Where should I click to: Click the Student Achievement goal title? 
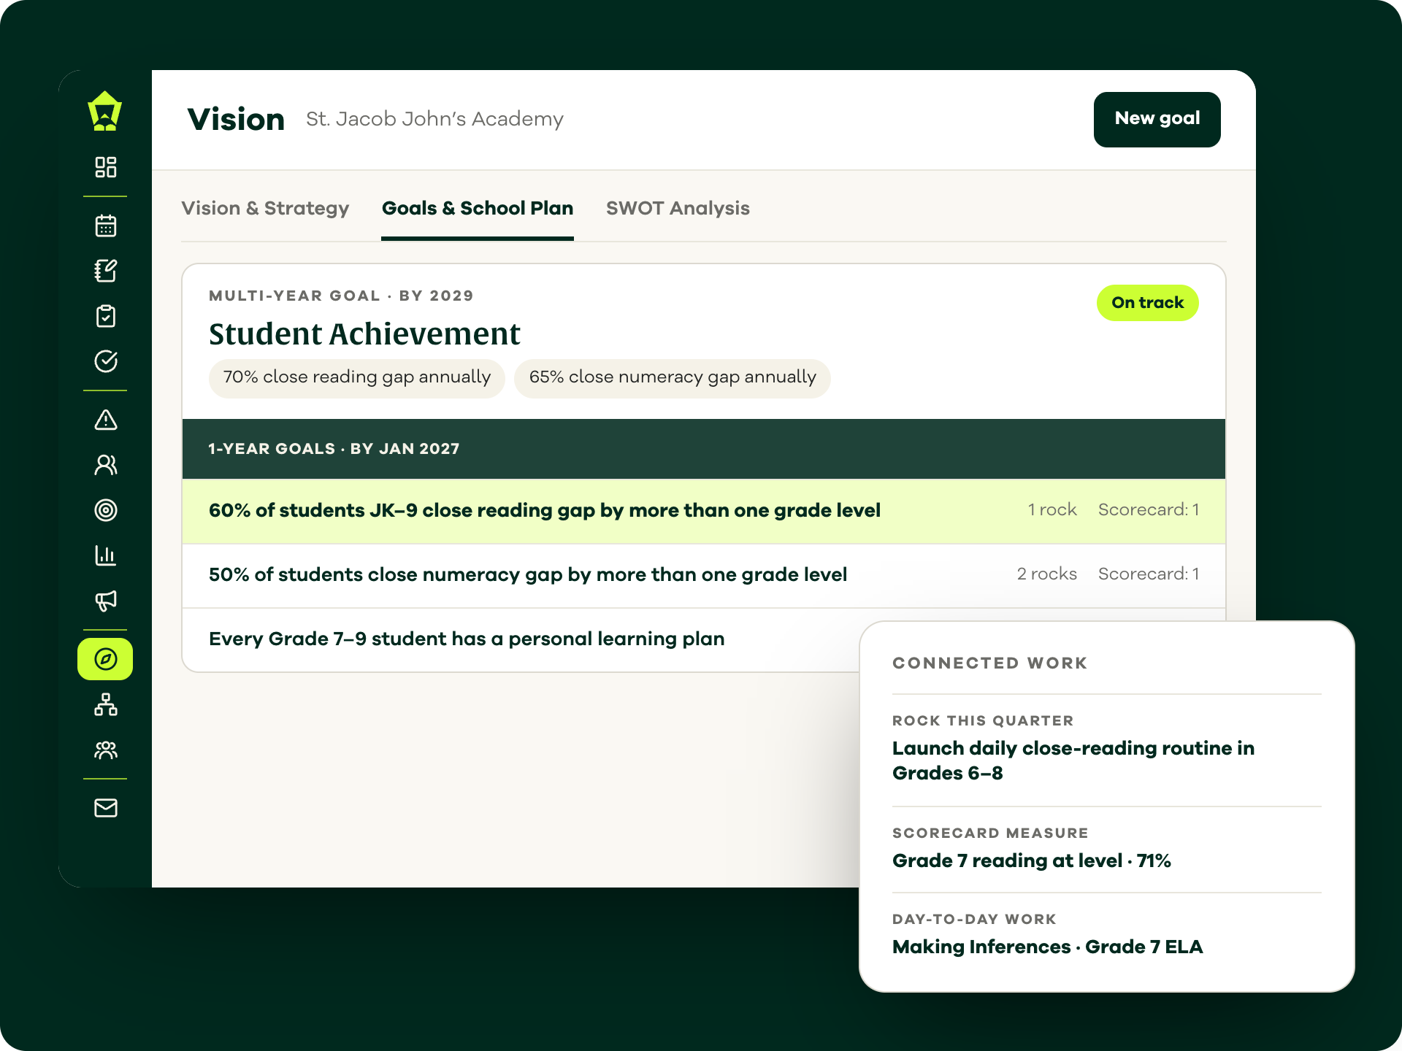tap(364, 334)
